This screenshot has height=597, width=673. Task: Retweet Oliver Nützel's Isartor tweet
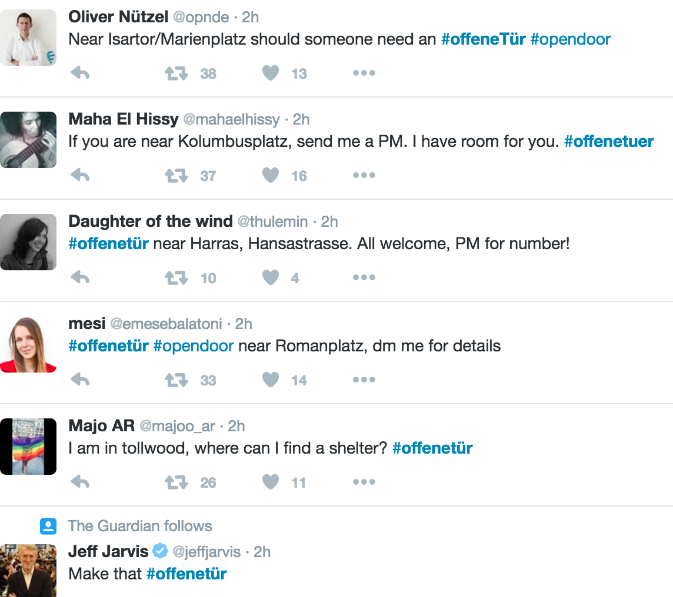point(176,73)
